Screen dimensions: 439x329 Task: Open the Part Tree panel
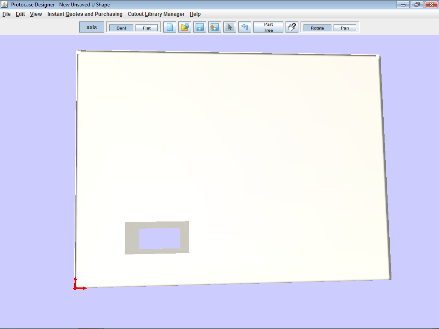pos(268,27)
